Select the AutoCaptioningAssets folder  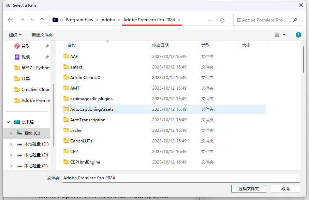[x=164, y=109]
